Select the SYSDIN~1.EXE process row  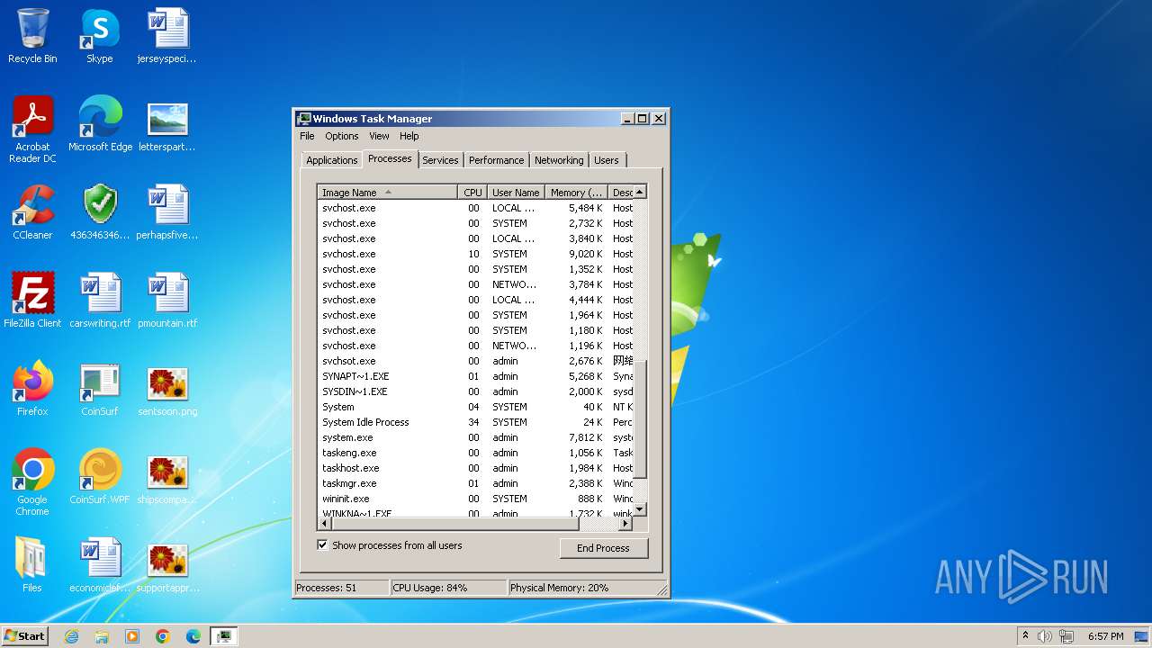(476, 391)
